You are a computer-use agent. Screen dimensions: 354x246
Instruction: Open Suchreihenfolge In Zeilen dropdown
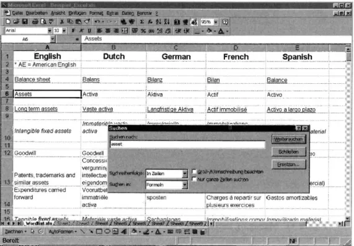(x=185, y=173)
